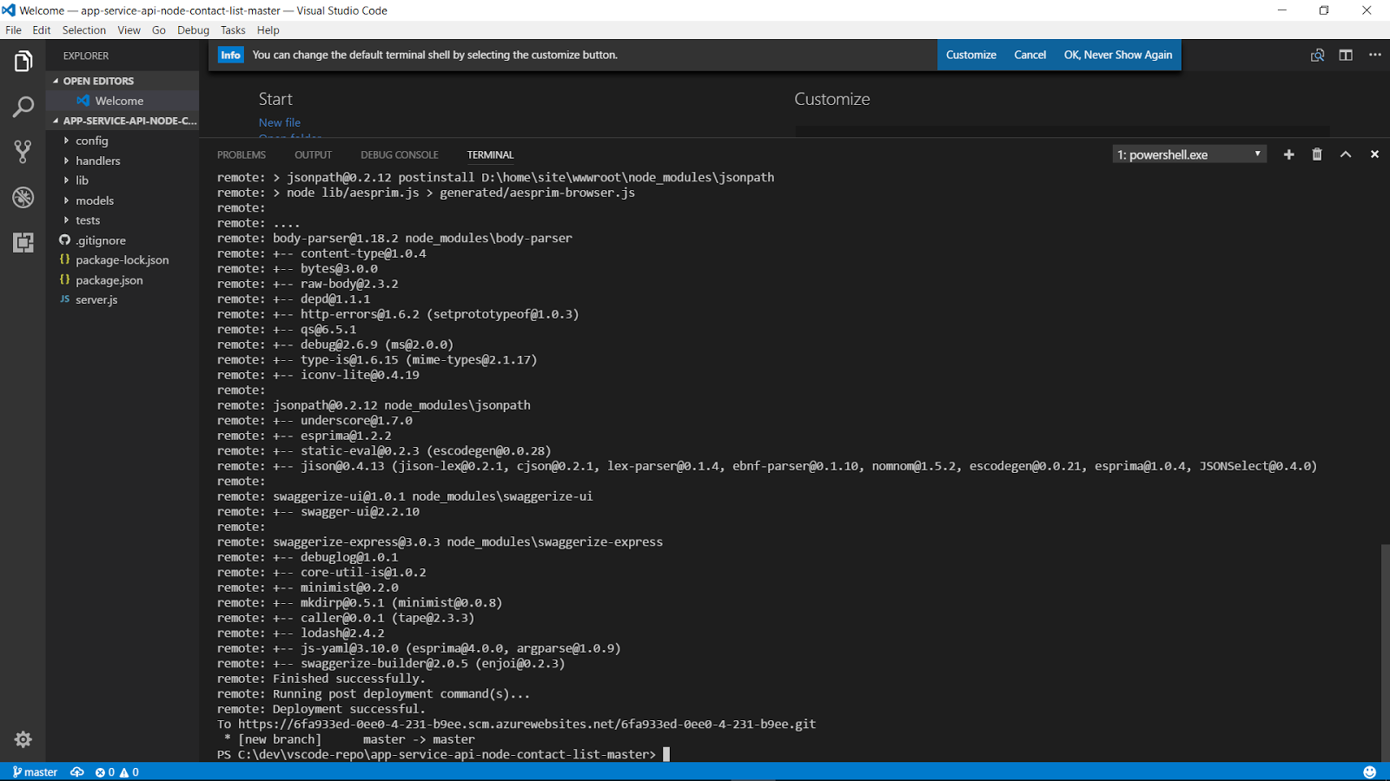
Task: Click the Customize heading on Welcome page
Action: [x=831, y=99]
